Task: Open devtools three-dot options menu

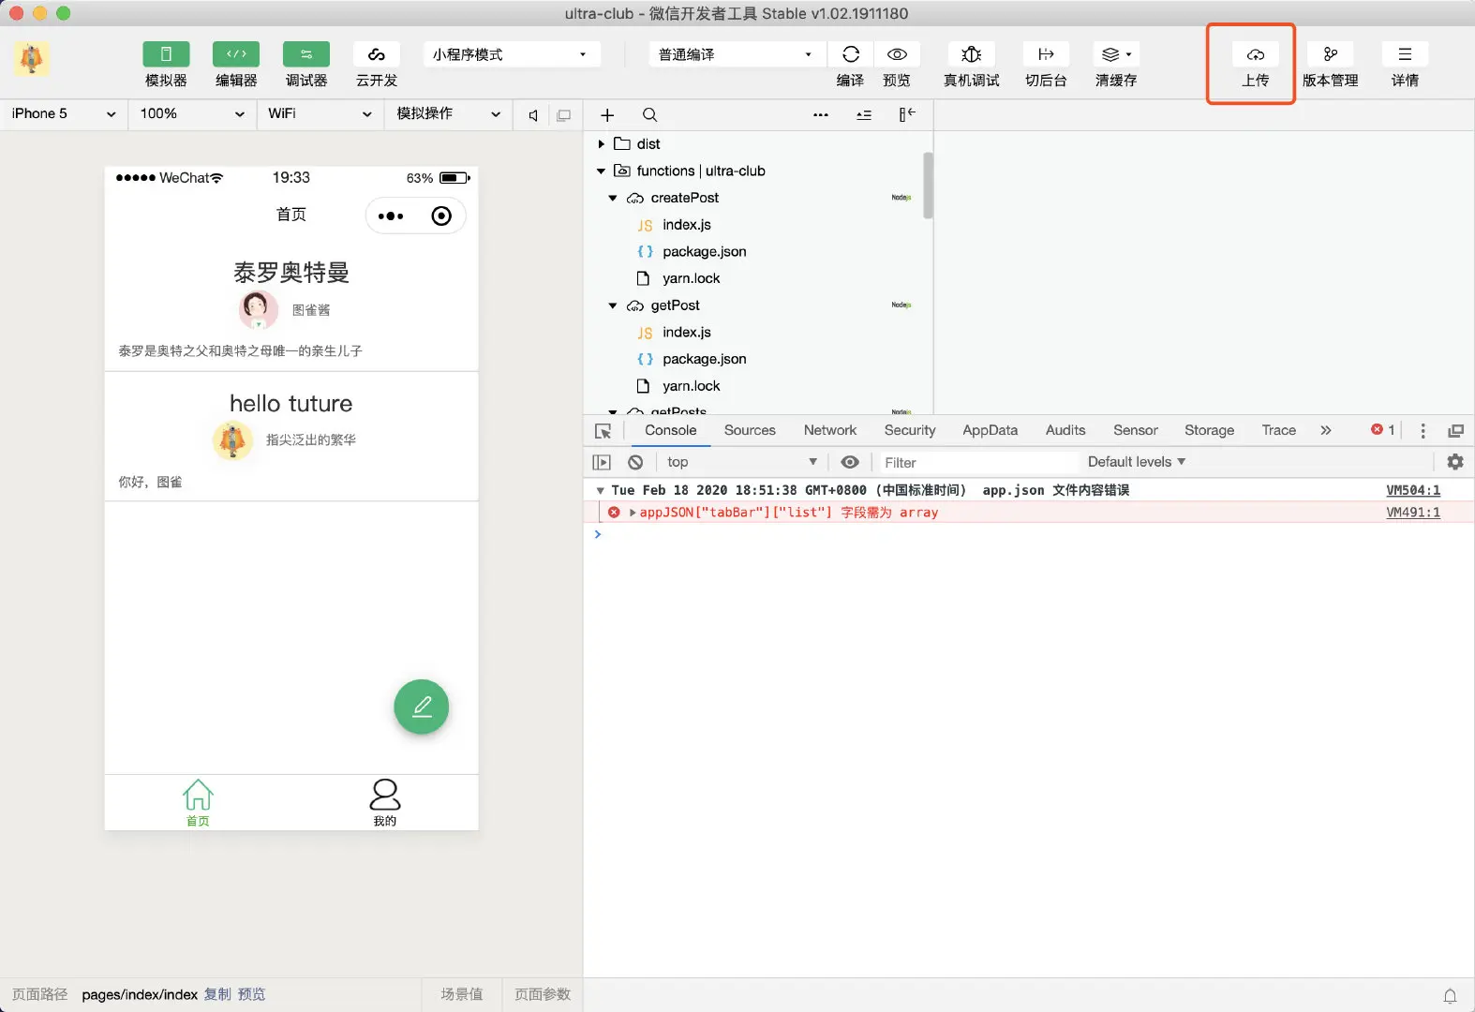Action: point(1423,431)
